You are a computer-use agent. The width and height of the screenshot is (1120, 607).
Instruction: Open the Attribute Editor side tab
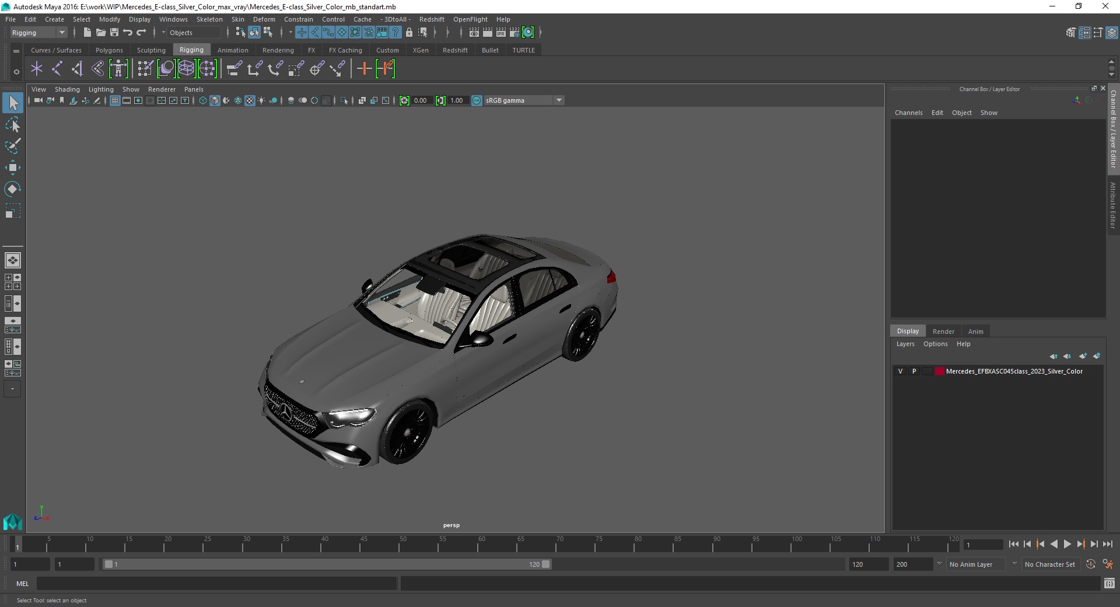(x=1113, y=205)
